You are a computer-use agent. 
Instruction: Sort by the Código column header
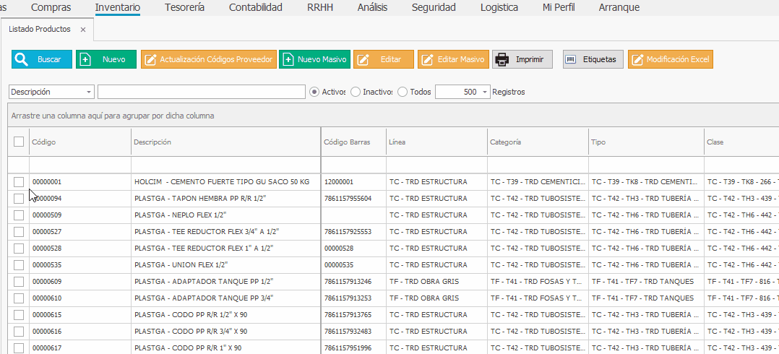[80, 142]
